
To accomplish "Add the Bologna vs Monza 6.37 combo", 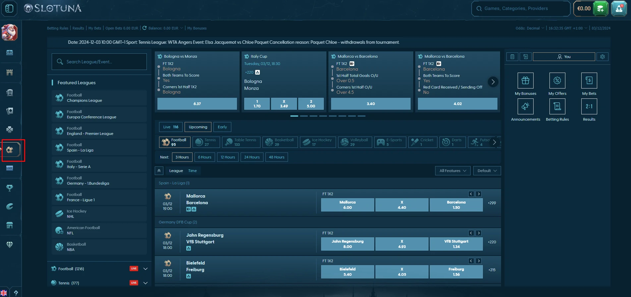I will point(197,104).
